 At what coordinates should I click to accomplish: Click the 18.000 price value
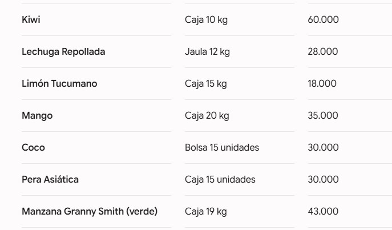pos(322,83)
